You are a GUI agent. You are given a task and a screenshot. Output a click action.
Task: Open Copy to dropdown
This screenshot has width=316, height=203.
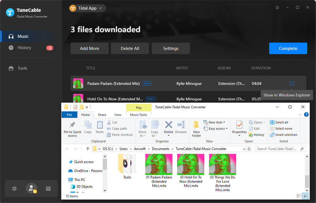[x=154, y=129]
